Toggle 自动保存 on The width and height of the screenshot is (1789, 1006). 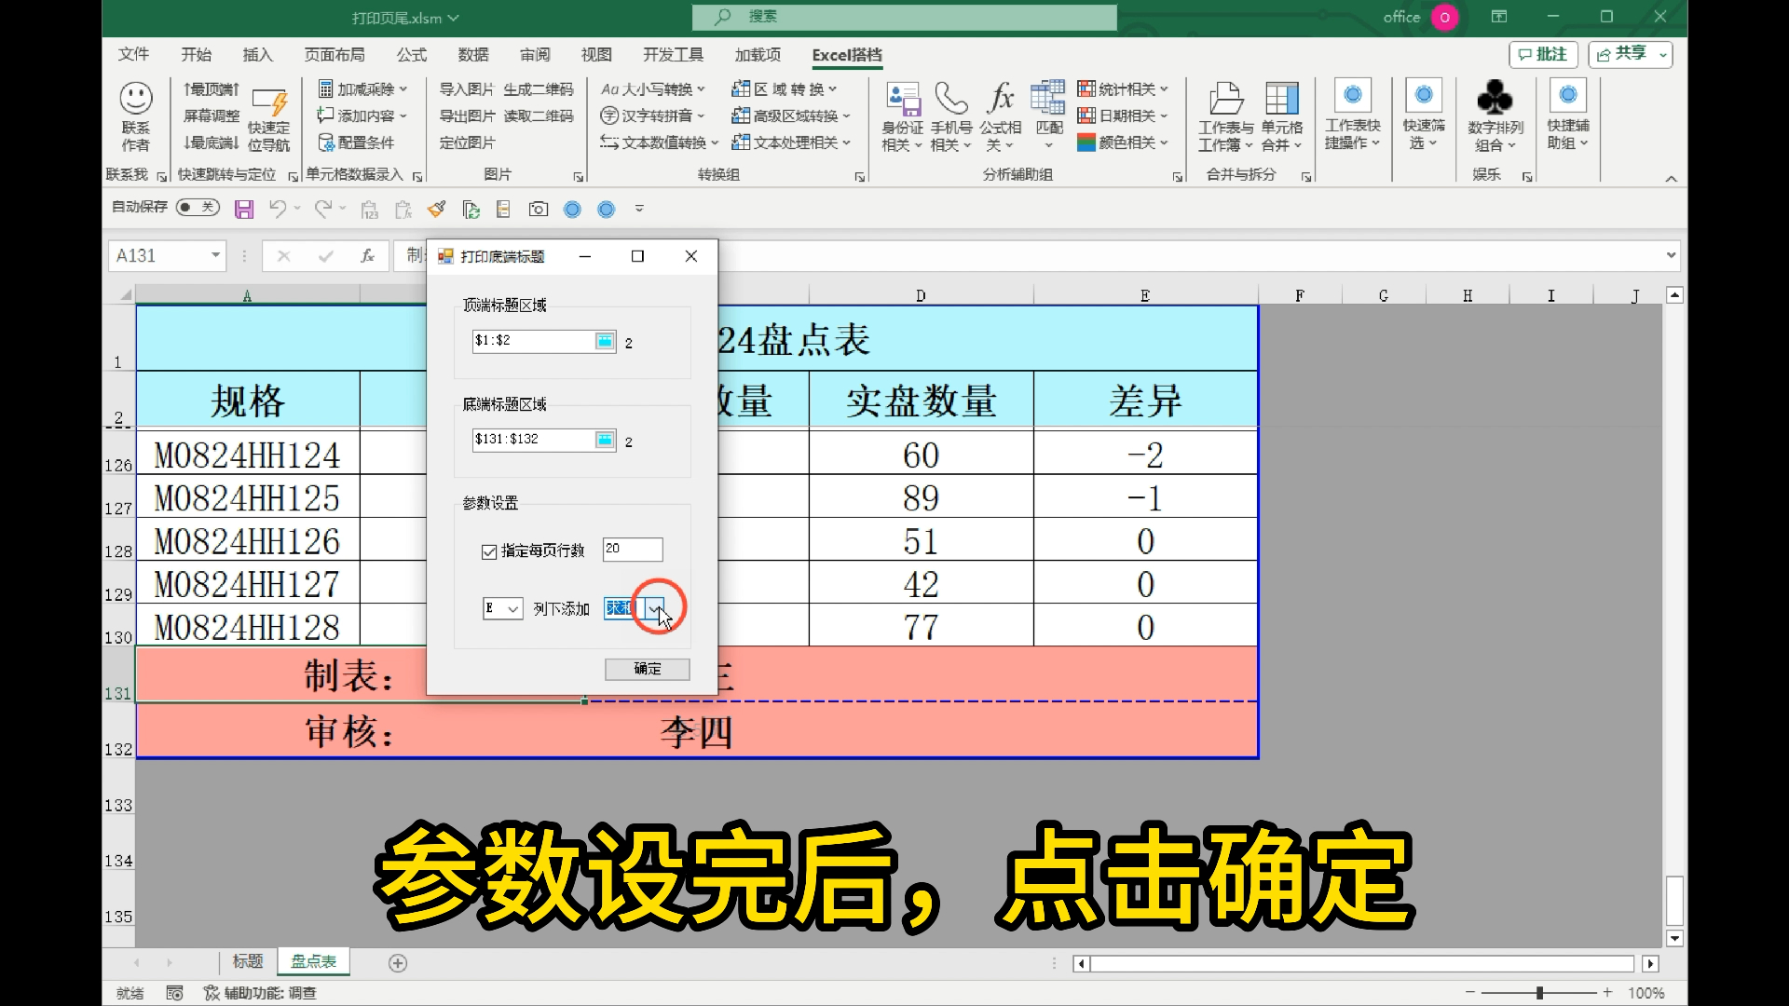pos(197,208)
